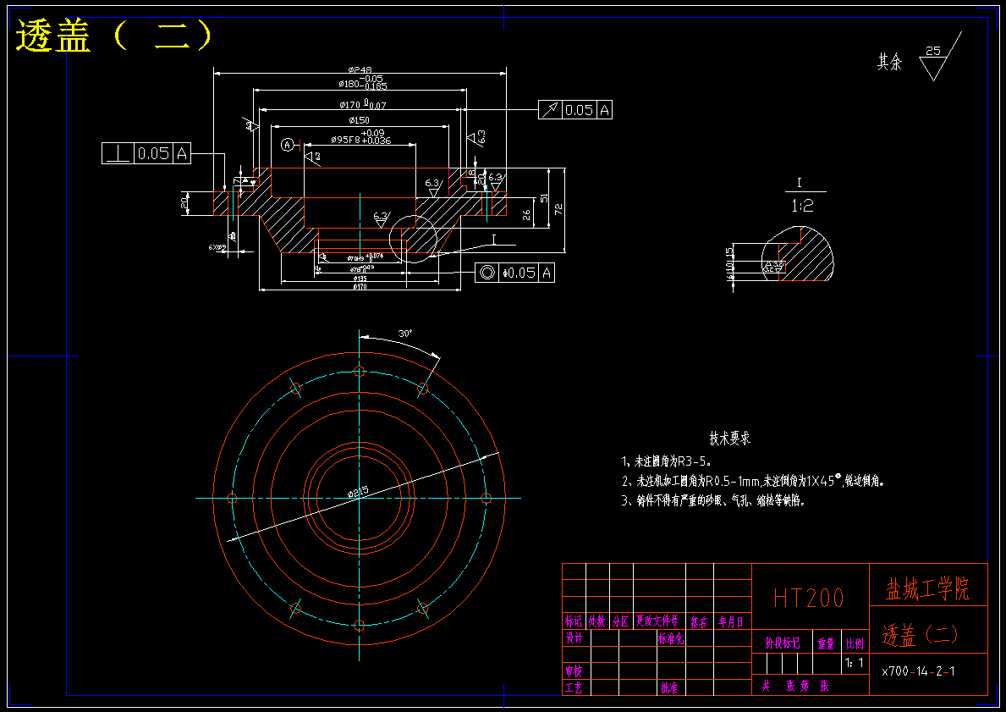Select the circled datum A symbol
This screenshot has width=1006, height=712.
(288, 145)
